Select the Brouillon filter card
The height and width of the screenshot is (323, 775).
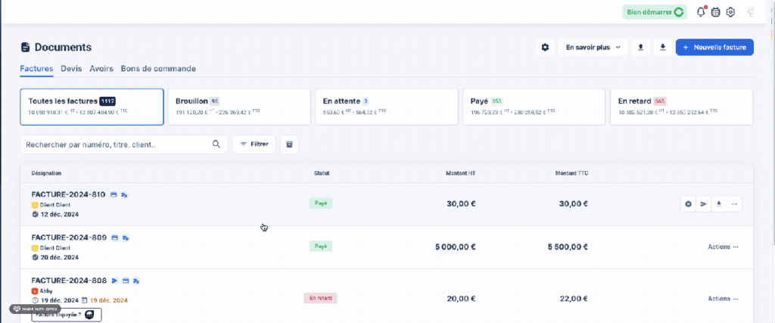click(239, 107)
